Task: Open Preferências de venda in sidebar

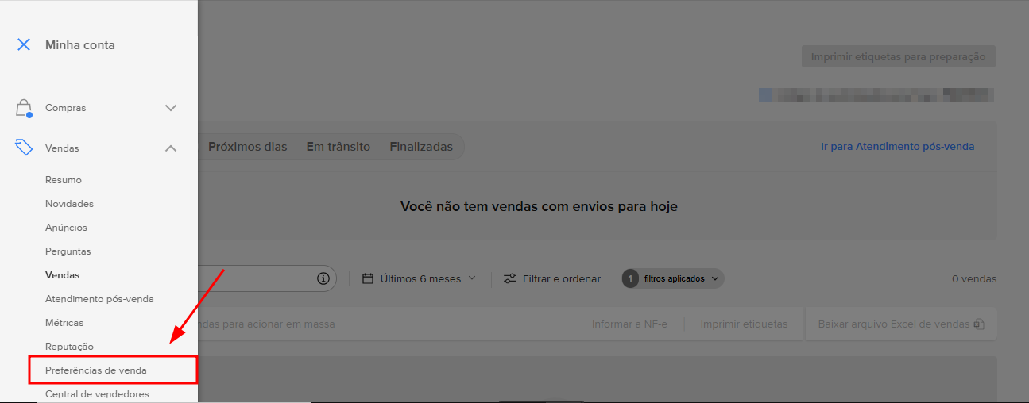Action: (x=96, y=370)
